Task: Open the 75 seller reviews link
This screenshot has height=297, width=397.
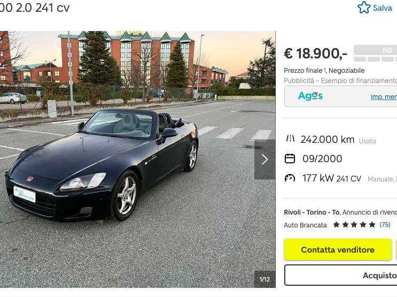Action: pyautogui.click(x=385, y=224)
